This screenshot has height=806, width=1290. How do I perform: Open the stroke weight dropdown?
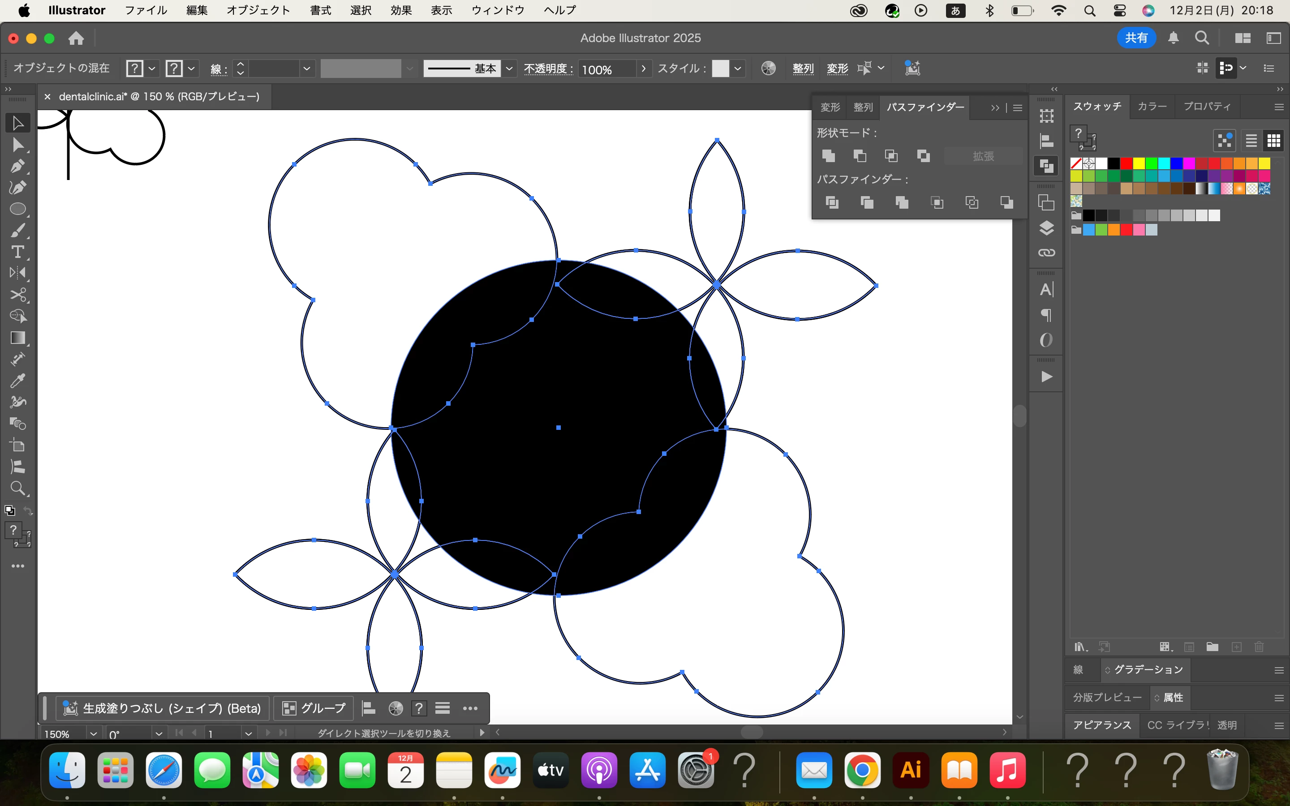click(306, 69)
